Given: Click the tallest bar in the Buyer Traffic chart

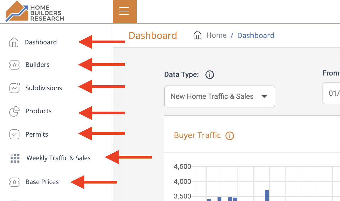Looking at the screenshot, I should pos(267,194).
